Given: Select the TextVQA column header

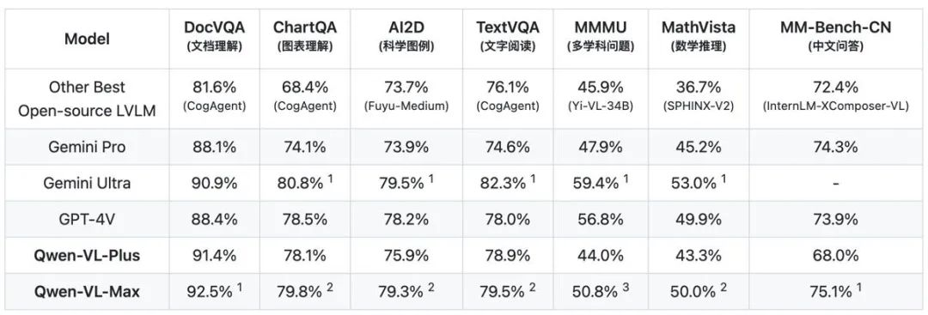Looking at the screenshot, I should coord(507,36).
